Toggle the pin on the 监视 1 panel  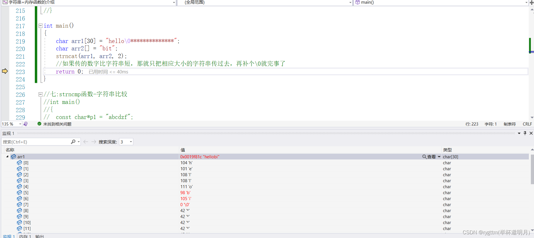click(x=525, y=133)
